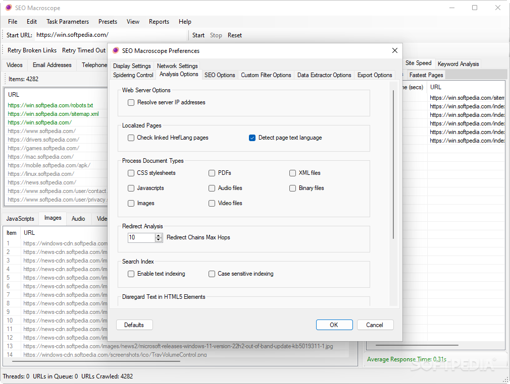Enable Javascripts processing checkbox
510x384 pixels.
pos(131,188)
